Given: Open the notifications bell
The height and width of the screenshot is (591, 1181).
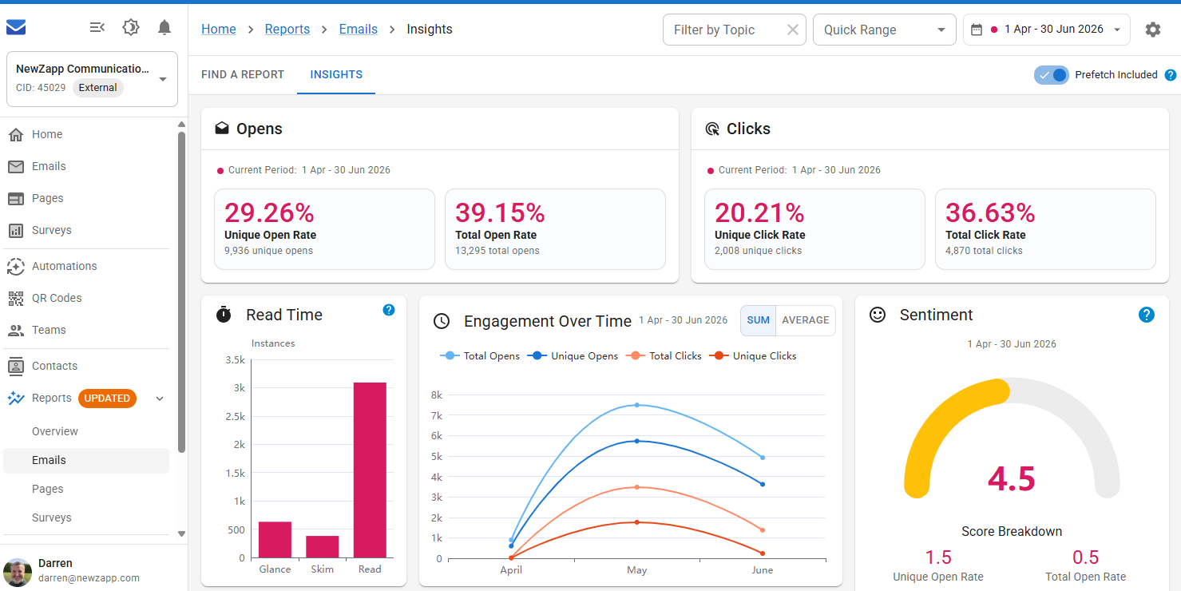Looking at the screenshot, I should (x=164, y=28).
